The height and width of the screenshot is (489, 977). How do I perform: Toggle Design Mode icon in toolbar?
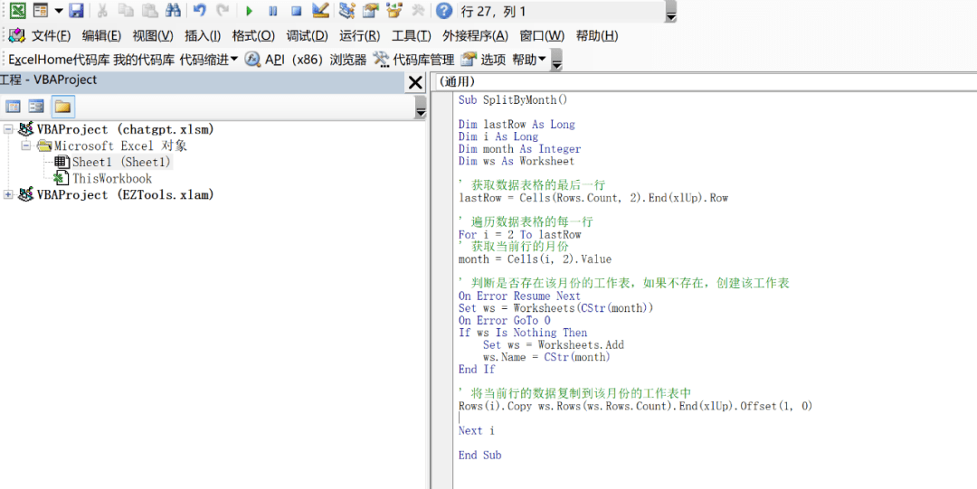point(320,12)
